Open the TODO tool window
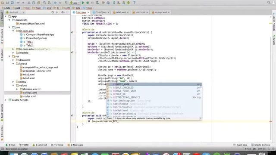 click(x=24, y=145)
